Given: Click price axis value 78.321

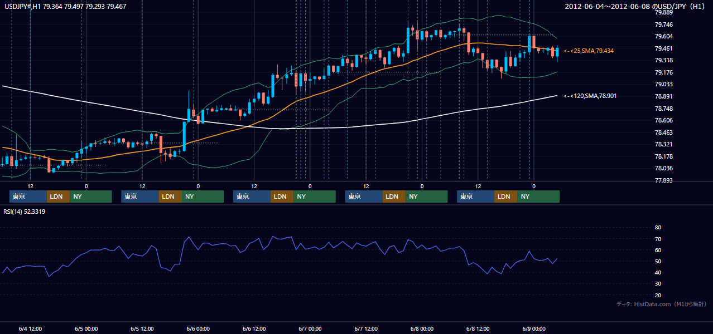Looking at the screenshot, I should click(663, 144).
